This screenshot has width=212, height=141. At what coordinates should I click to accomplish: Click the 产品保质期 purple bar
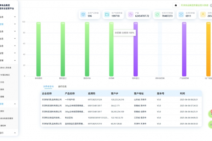click(184, 49)
